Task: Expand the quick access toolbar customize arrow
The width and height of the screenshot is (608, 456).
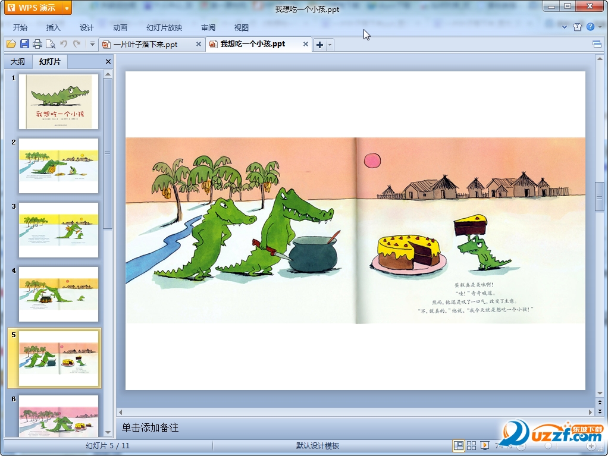Action: pyautogui.click(x=92, y=44)
